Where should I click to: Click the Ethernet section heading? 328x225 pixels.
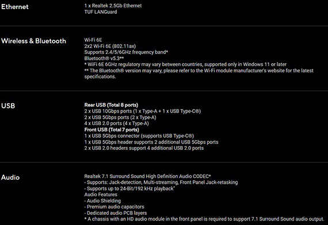pos(14,7)
